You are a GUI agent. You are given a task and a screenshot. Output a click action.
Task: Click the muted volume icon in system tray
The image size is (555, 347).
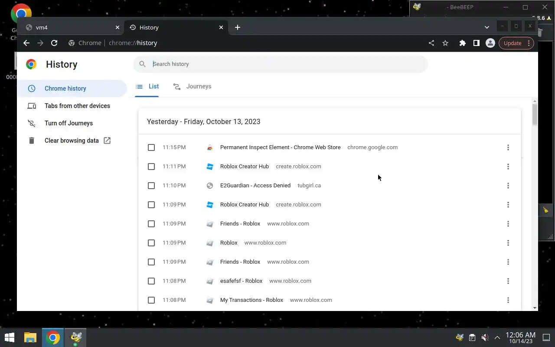click(485, 337)
